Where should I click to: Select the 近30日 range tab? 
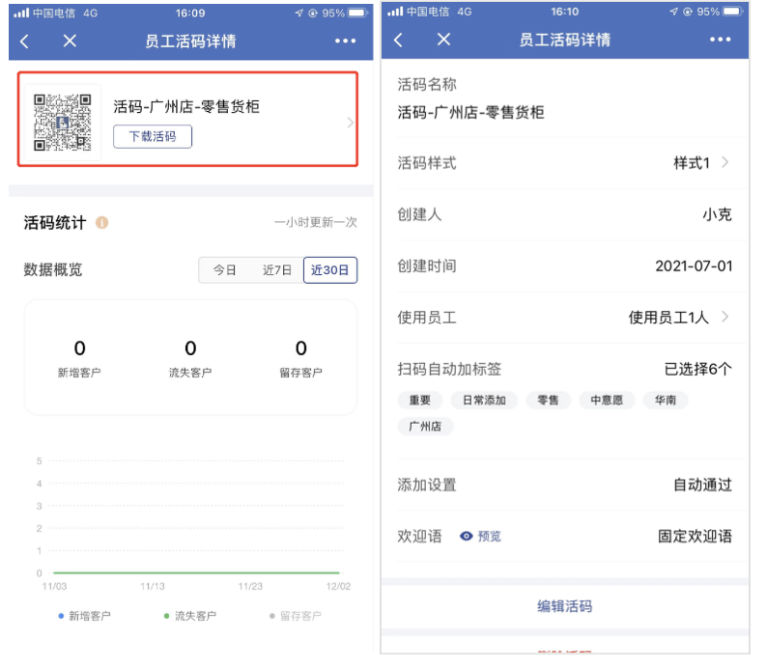tap(330, 270)
